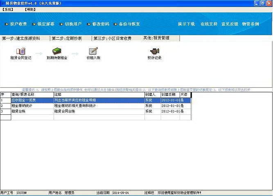This screenshot has height=196, width=273.
Task: Click the arrow between 租赁合同登记 and 到期待缴租金
Action: [x=39, y=53]
